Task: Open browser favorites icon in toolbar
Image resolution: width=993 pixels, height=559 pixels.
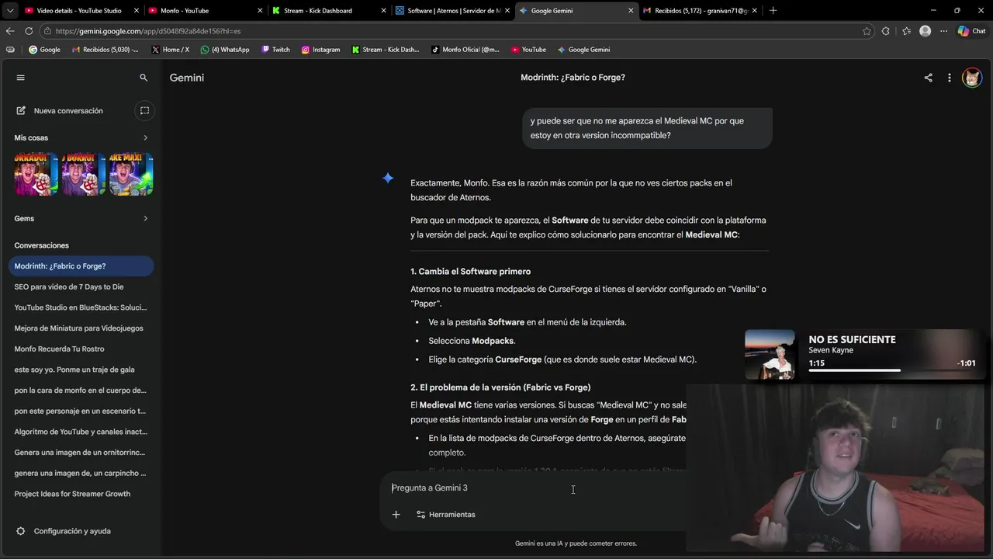Action: click(906, 31)
